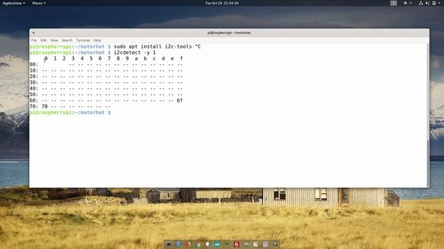Image resolution: width=444 pixels, height=249 pixels.
Task: Close the terminal window
Action: (x=33, y=33)
